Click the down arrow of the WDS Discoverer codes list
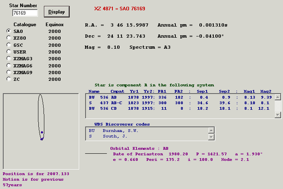This screenshot has width=283, height=189. (x=211, y=137)
